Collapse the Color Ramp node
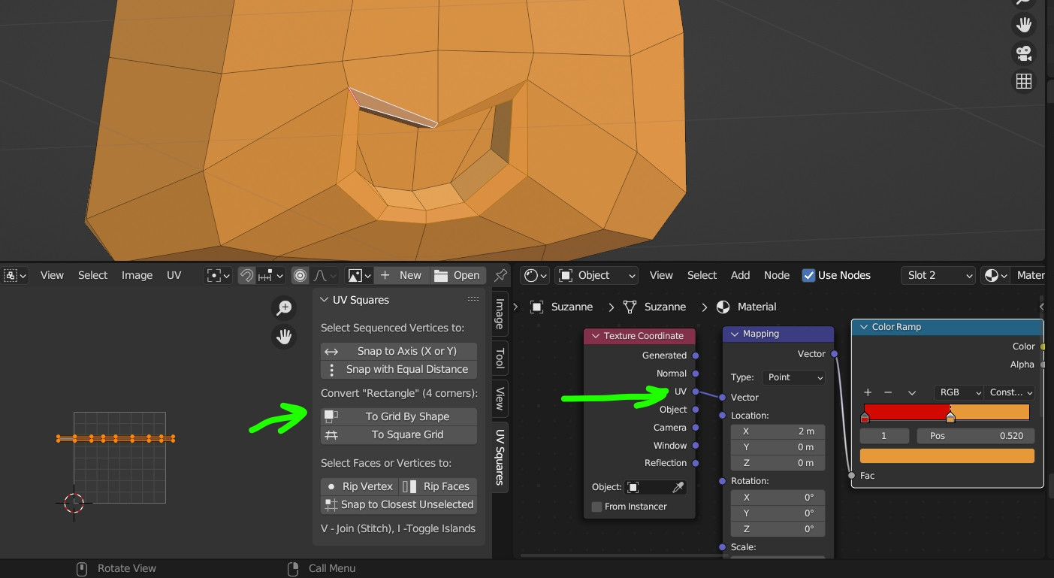This screenshot has height=578, width=1054. 863,327
